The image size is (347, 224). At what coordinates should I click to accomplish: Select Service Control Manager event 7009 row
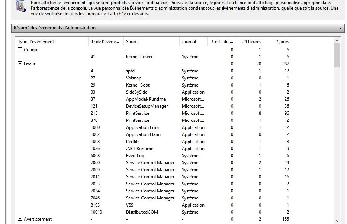point(153,170)
